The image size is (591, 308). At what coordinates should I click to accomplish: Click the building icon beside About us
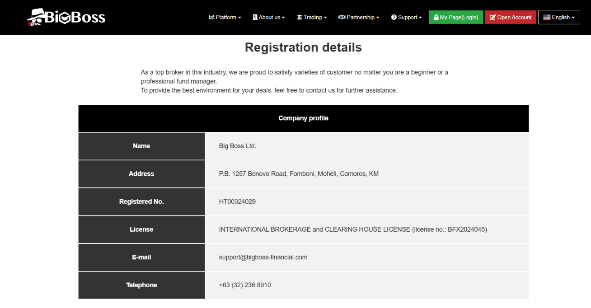coord(255,17)
